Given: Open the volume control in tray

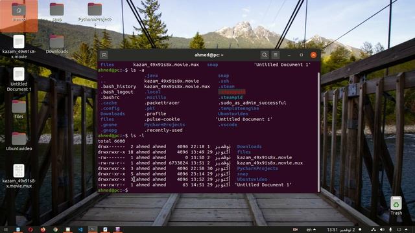Looking at the screenshot, I should coord(382,230).
